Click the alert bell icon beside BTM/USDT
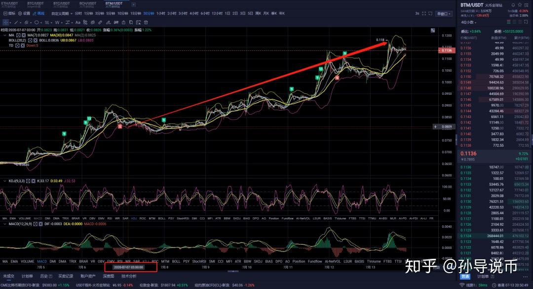 pyautogui.click(x=513, y=5)
